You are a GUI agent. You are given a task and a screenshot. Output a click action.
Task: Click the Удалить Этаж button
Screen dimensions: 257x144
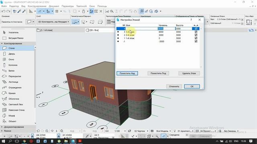point(189,73)
